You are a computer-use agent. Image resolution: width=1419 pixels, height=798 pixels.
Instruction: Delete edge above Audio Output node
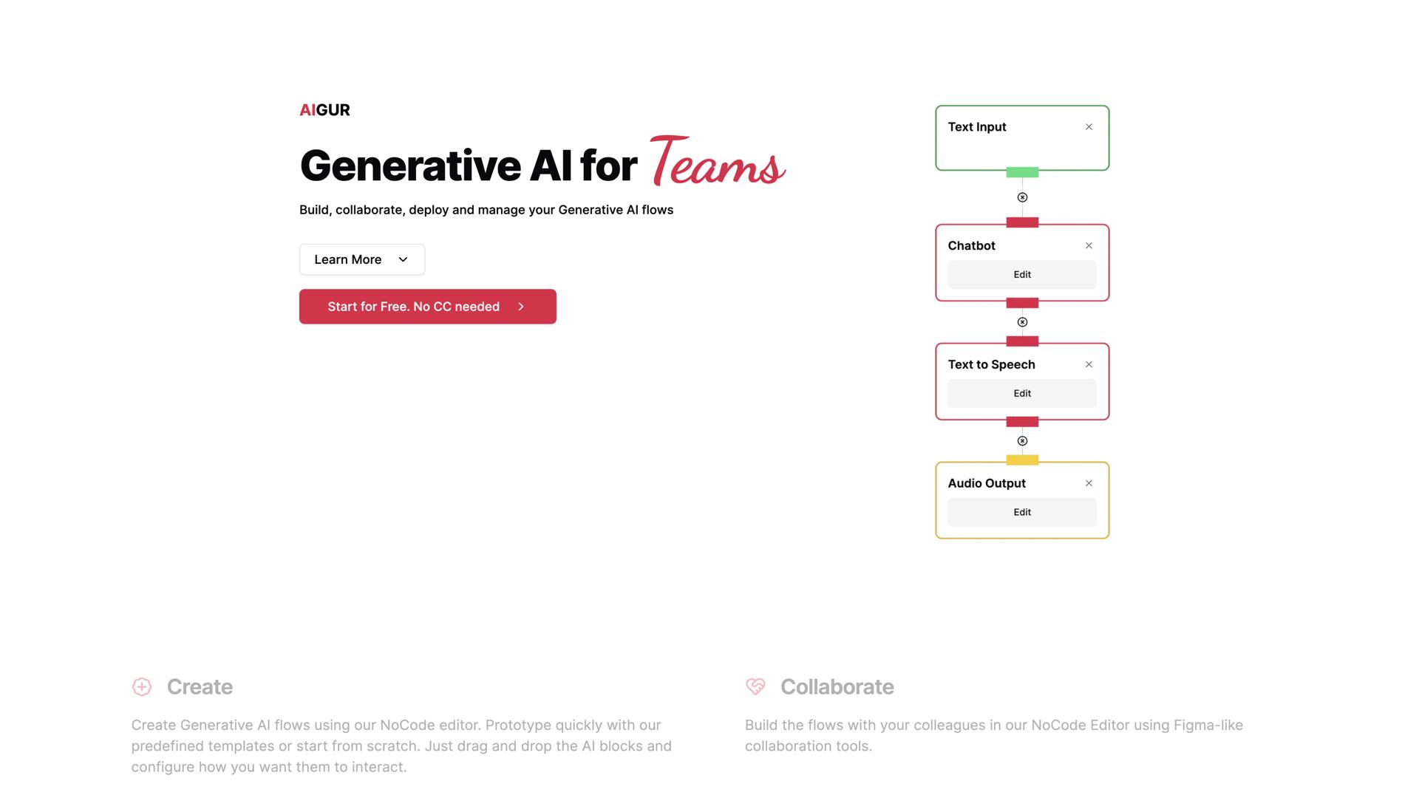1022,441
